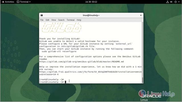Click the volume speaker icon
The height and width of the screenshot is (102, 182).
[x=171, y=2]
